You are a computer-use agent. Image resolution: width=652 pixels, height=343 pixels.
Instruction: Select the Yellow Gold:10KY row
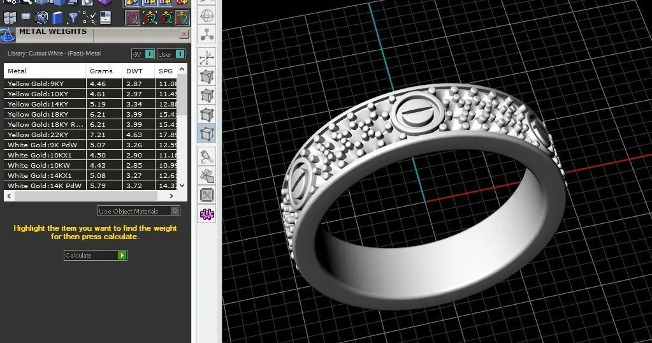coord(91,94)
